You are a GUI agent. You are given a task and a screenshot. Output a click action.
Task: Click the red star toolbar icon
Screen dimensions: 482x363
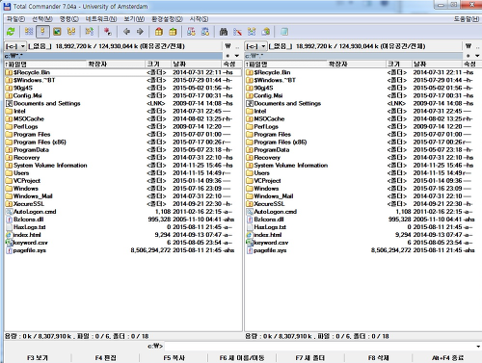108,32
